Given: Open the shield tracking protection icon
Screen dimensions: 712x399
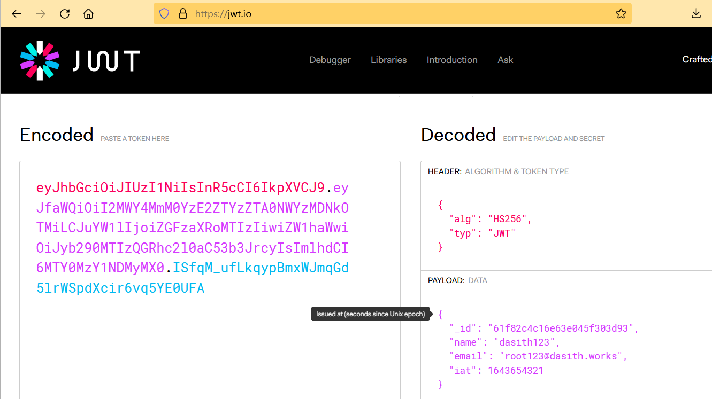Looking at the screenshot, I should click(x=164, y=14).
